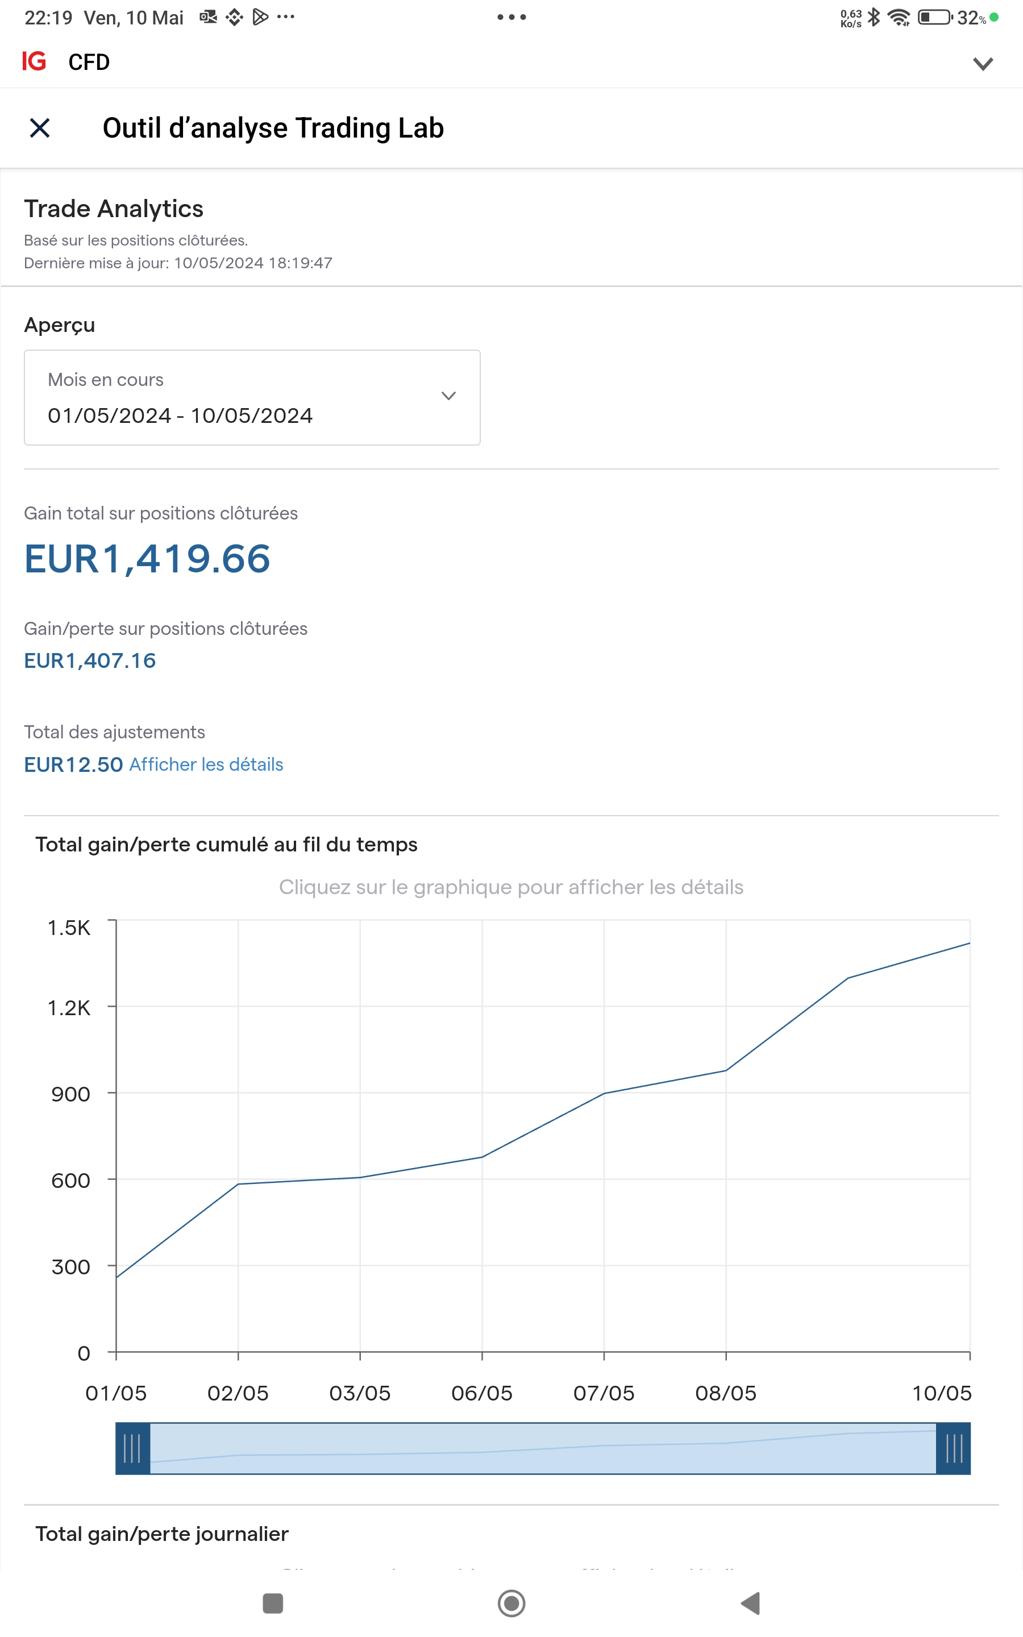Expand the CFD account chevron
Image resolution: width=1023 pixels, height=1637 pixels.
983,64
